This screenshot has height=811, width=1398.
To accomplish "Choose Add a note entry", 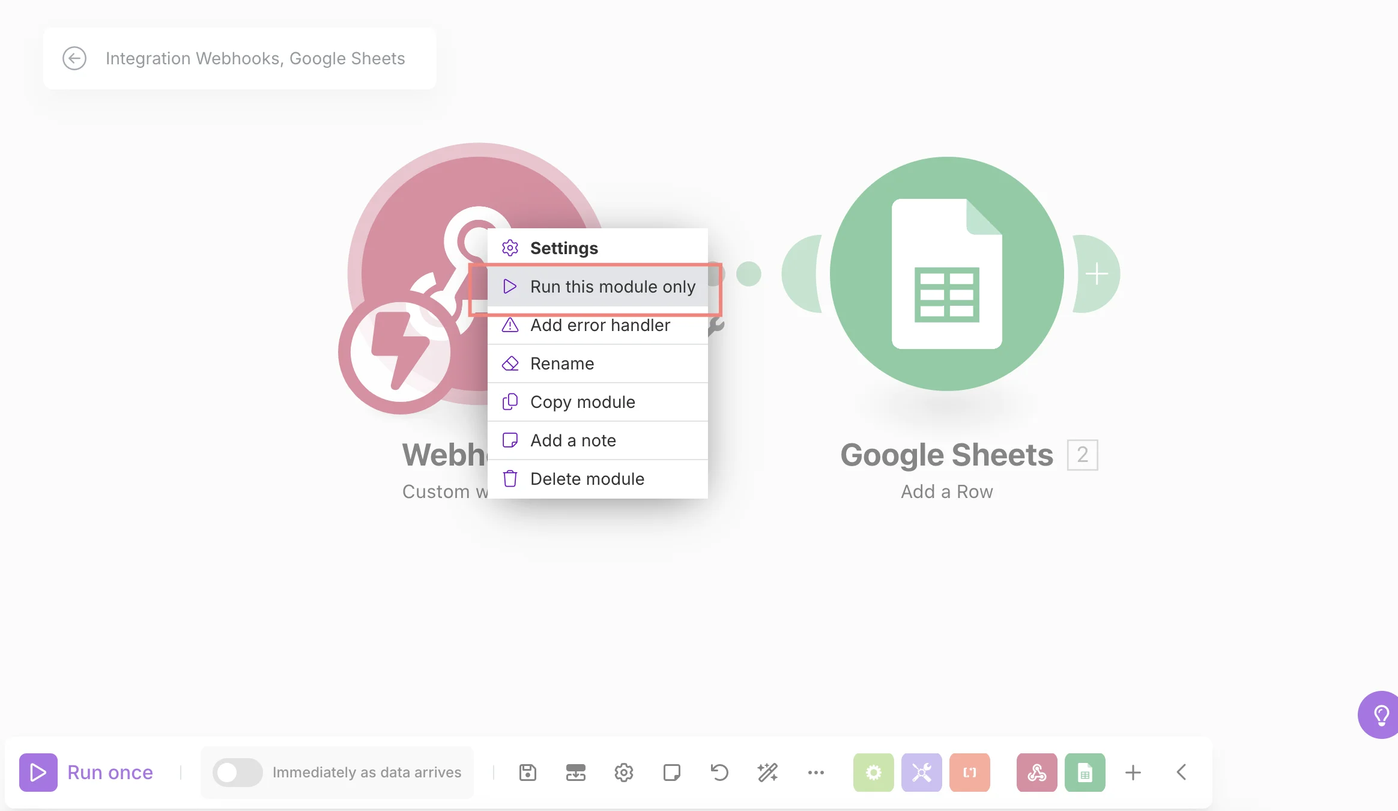I will point(598,440).
